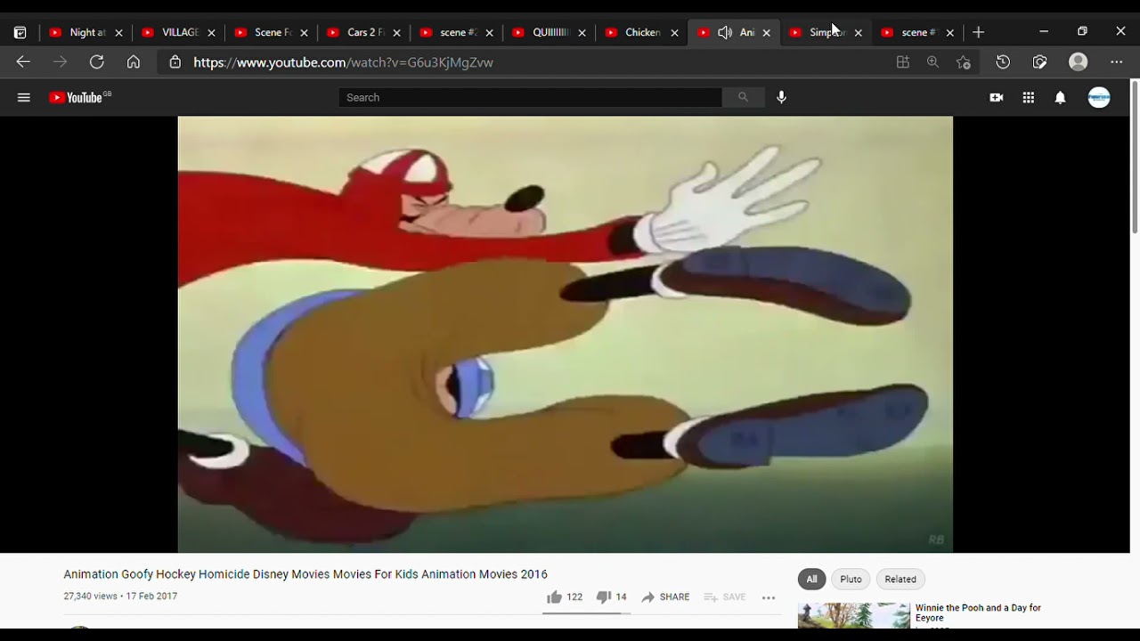The height and width of the screenshot is (641, 1140).
Task: Open more actions ellipsis under video
Action: click(769, 597)
